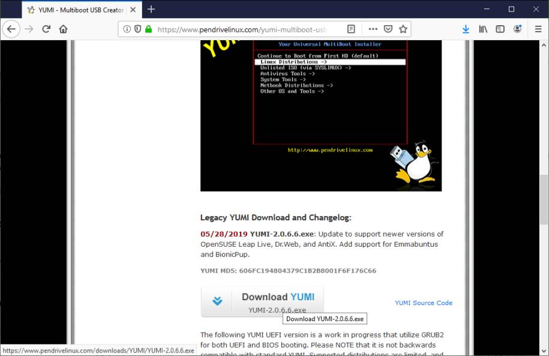Click the tracking protection shield icon
The width and height of the screenshot is (549, 356).
pyautogui.click(x=137, y=29)
